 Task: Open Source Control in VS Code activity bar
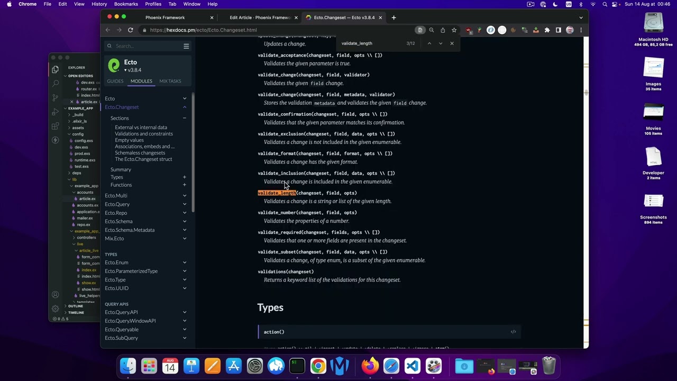[x=55, y=98]
